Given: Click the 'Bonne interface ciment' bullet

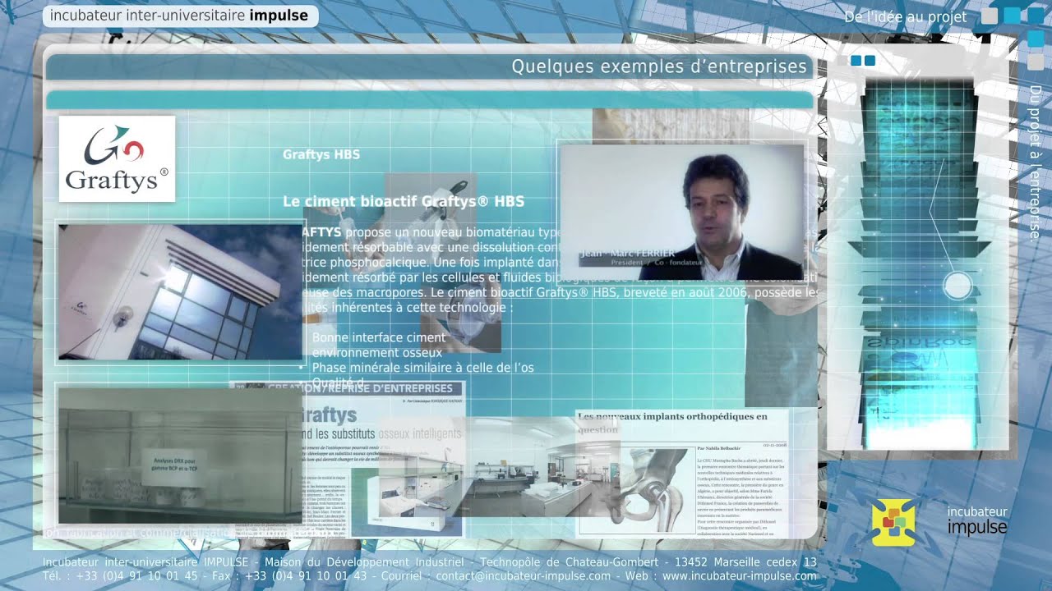Looking at the screenshot, I should (379, 337).
